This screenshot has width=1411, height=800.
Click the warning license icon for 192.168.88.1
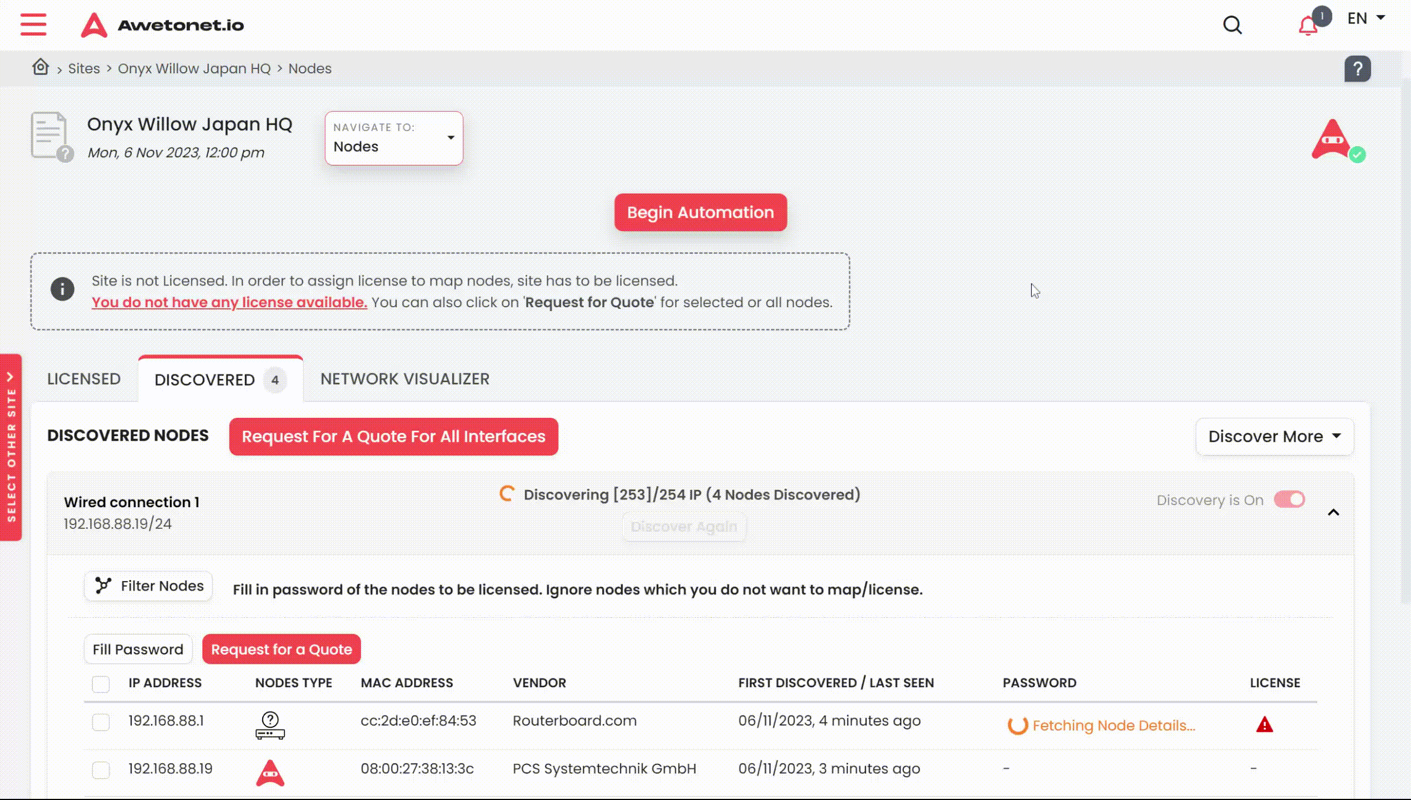[1265, 724]
